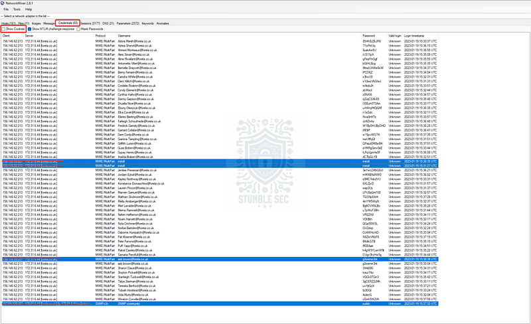Enable the Mask Passwords checkbox
Viewport: 531px width, 324px height.
pyautogui.click(x=78, y=29)
